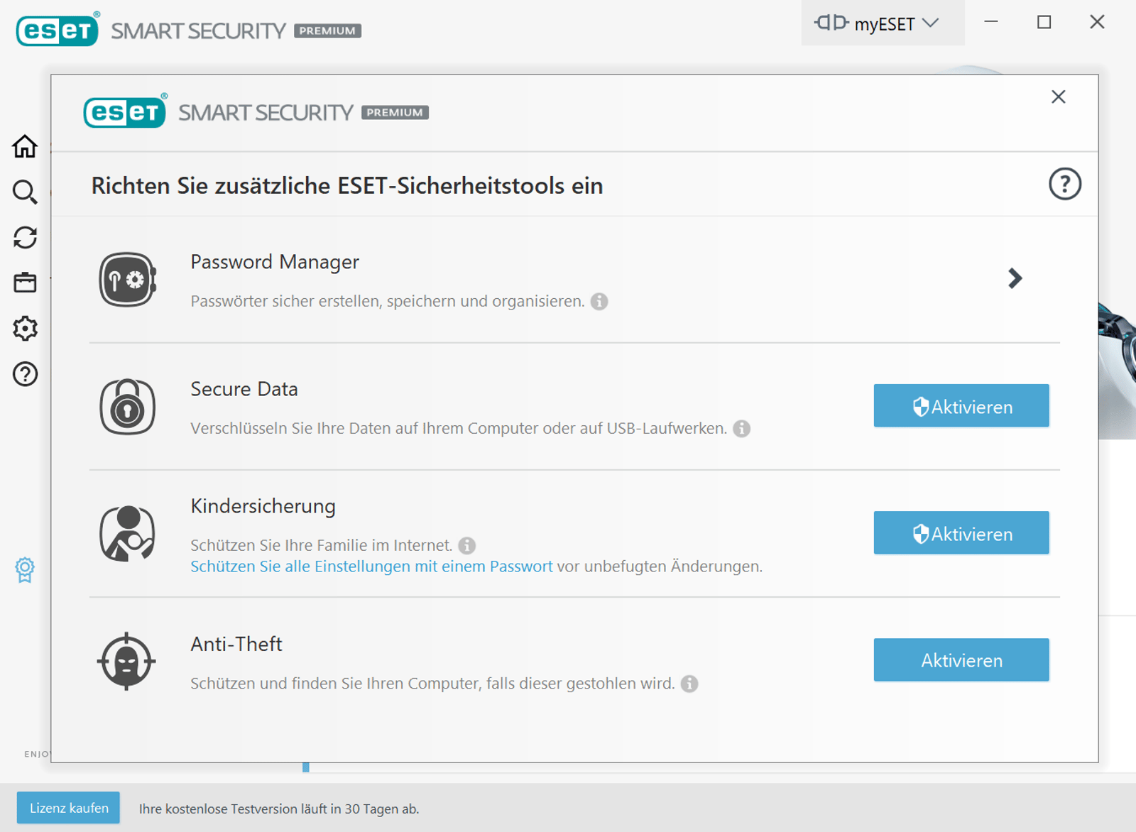1136x832 pixels.
Task: Select the computer scan magnifier icon
Action: coord(25,192)
